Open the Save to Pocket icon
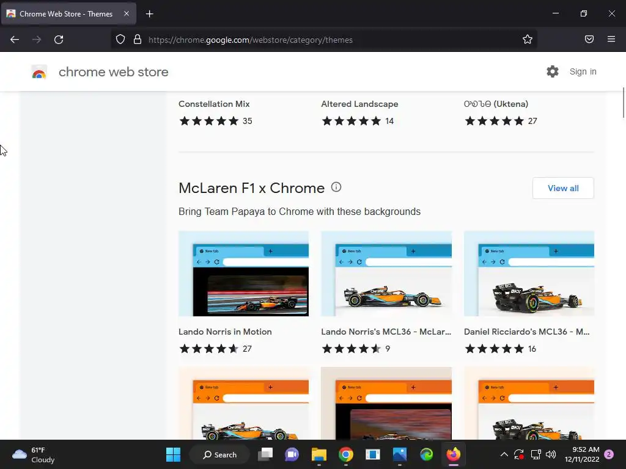Image resolution: width=626 pixels, height=469 pixels. (589, 39)
